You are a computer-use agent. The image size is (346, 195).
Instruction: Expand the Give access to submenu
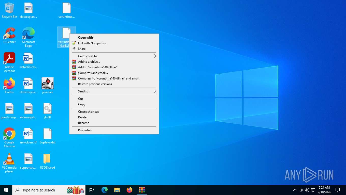(x=114, y=56)
